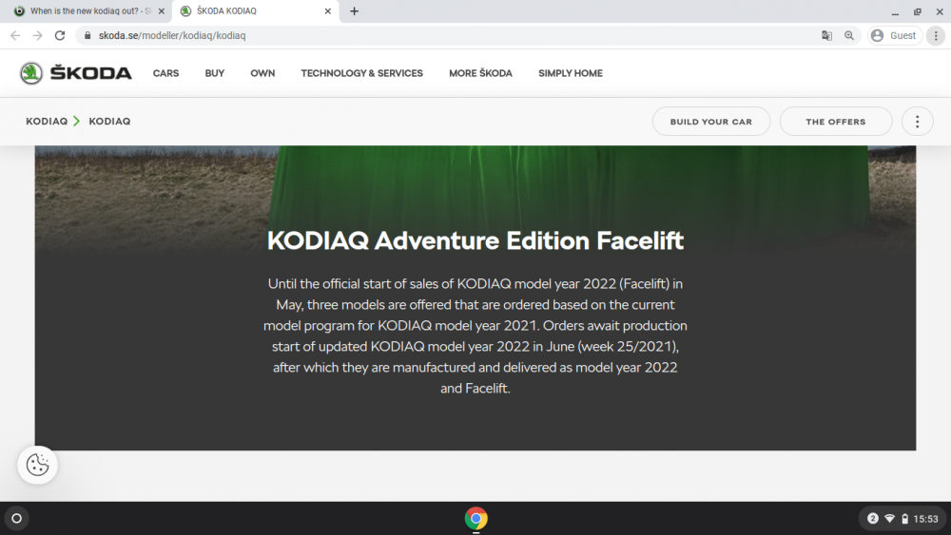The height and width of the screenshot is (535, 951).
Task: Open the notification count badge
Action: click(873, 519)
